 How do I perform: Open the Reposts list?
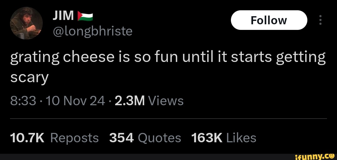coord(74,138)
